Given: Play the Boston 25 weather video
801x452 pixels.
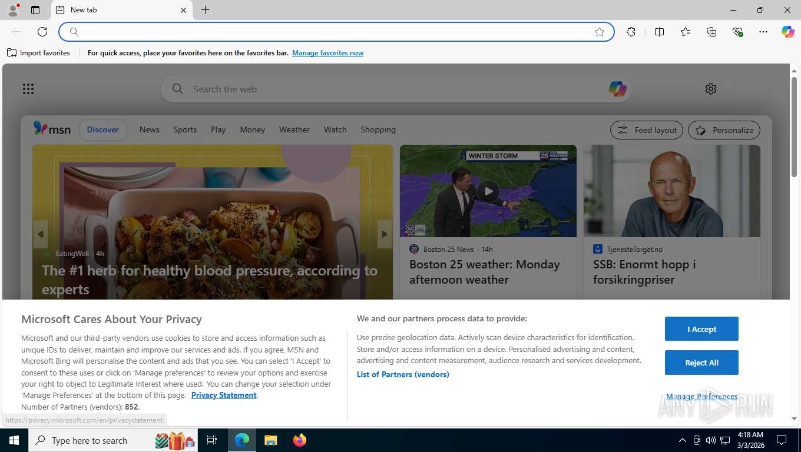Looking at the screenshot, I should (x=488, y=191).
